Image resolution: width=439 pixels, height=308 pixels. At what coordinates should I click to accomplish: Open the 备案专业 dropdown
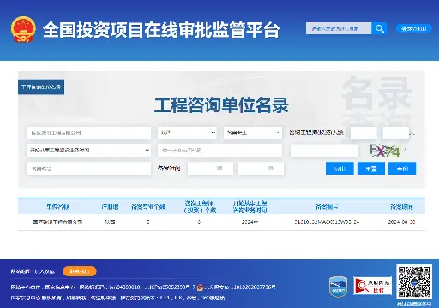point(253,133)
